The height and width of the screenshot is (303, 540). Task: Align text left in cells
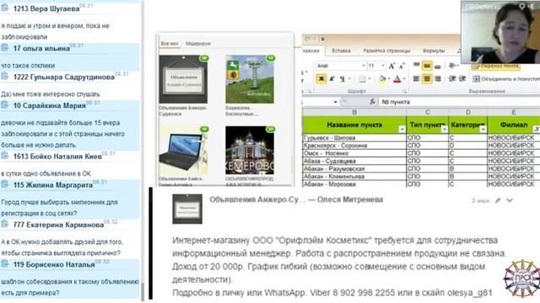416,78
